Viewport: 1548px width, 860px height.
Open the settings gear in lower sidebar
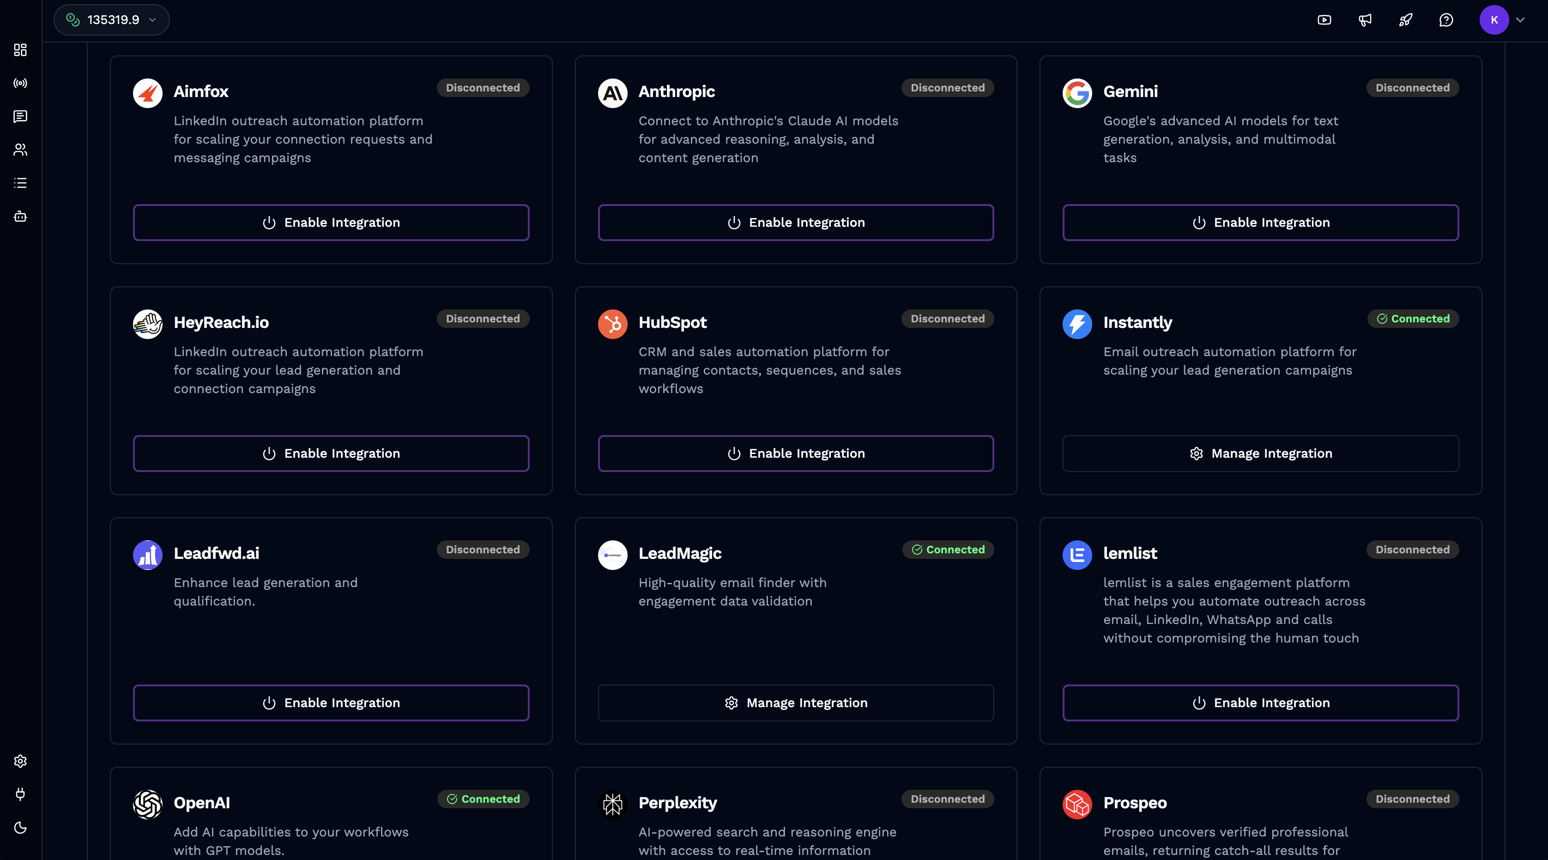click(20, 761)
